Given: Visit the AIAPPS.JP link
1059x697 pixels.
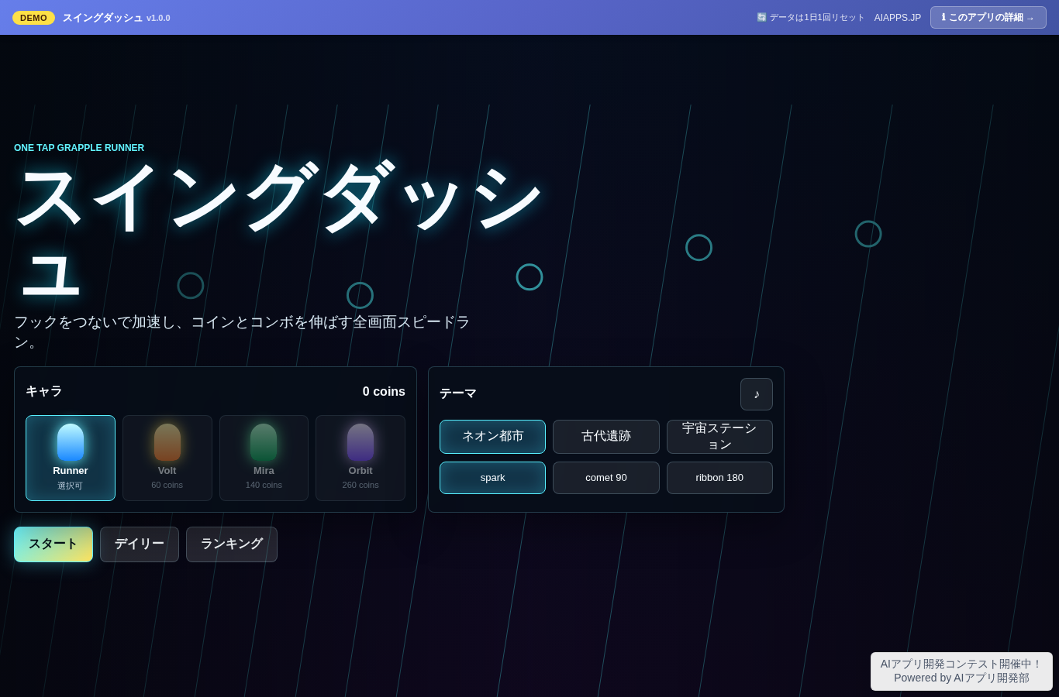Looking at the screenshot, I should pyautogui.click(x=898, y=18).
